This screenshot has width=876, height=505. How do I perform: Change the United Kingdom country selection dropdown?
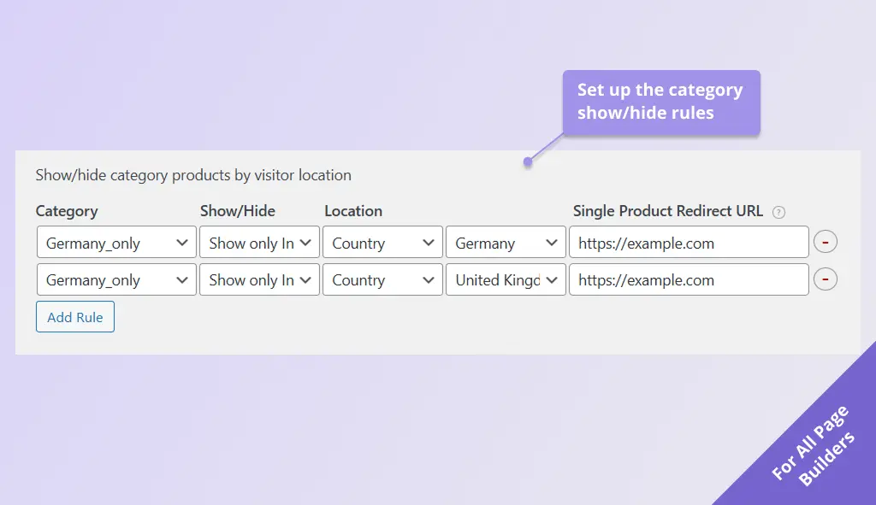[506, 279]
